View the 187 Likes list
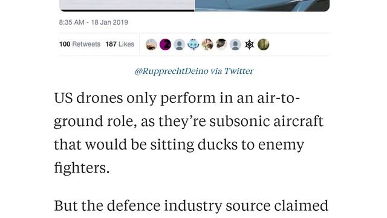The width and height of the screenshot is (387, 218). click(x=120, y=44)
